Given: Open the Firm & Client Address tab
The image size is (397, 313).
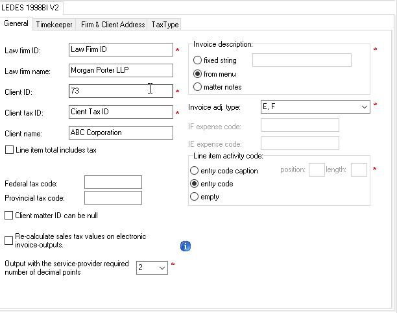Looking at the screenshot, I should 113,25.
